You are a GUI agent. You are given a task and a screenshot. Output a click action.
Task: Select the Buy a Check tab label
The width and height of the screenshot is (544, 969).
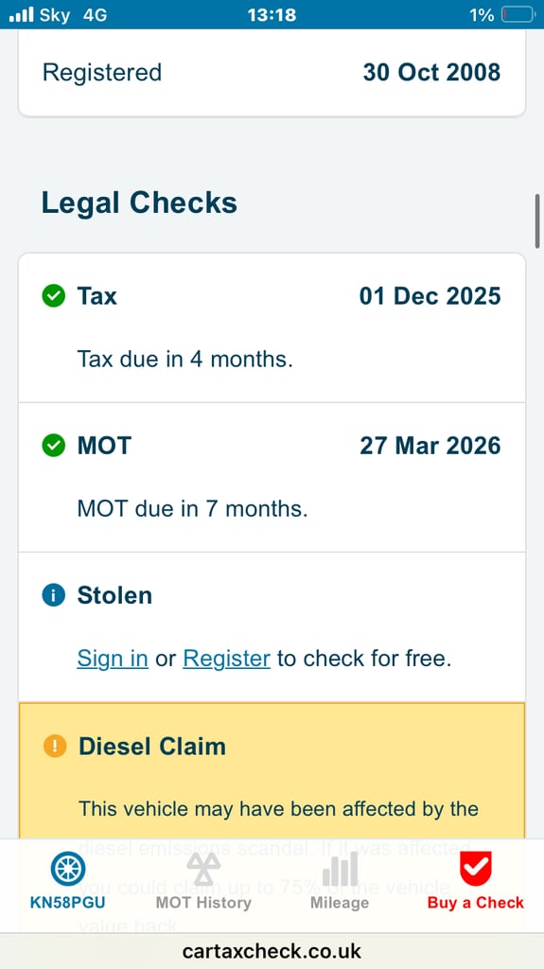coord(475,903)
